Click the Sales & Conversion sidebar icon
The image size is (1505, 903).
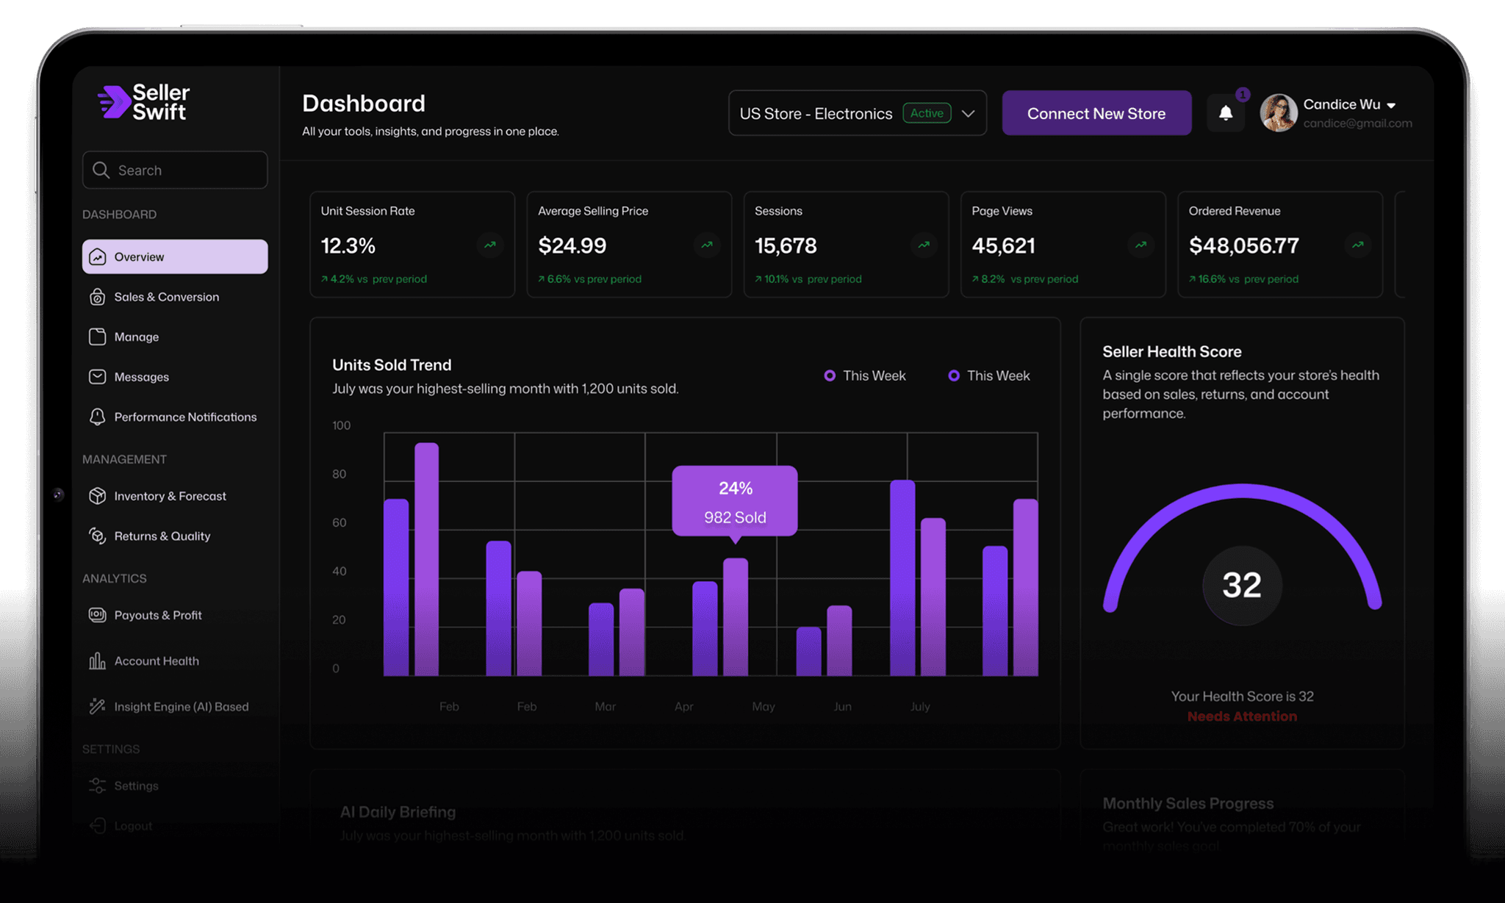[x=97, y=297]
